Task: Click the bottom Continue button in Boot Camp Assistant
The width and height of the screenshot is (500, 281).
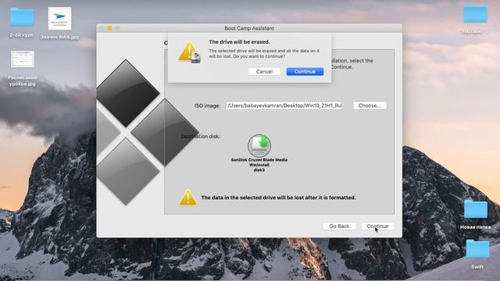Action: pos(377,226)
